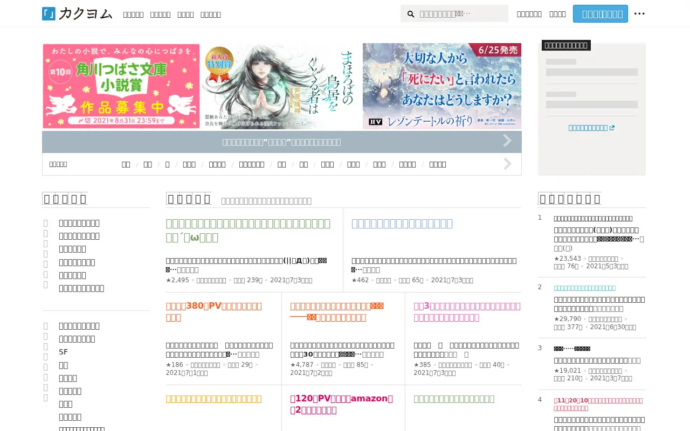
Task: Click the ★186 star count
Action: click(x=175, y=365)
